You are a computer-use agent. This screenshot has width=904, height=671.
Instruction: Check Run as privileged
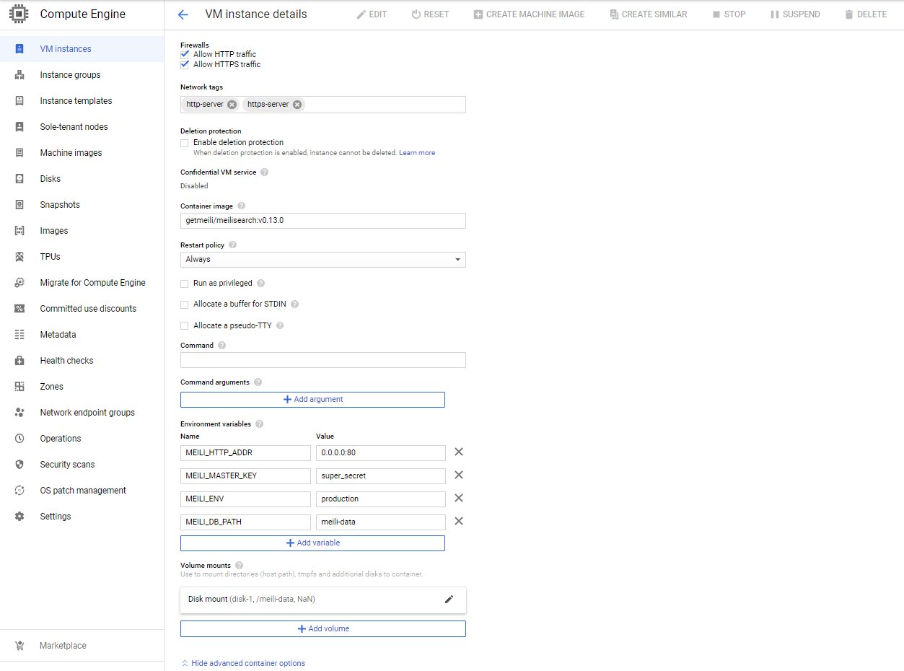click(185, 284)
